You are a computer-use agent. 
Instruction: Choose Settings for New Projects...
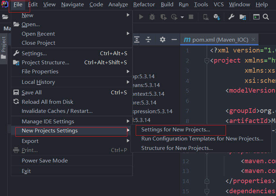pyautogui.click(x=201, y=130)
